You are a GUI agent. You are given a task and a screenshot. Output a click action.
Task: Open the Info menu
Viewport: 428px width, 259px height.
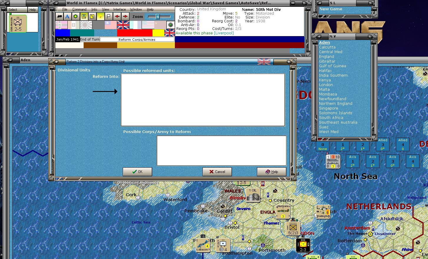(x=94, y=9)
